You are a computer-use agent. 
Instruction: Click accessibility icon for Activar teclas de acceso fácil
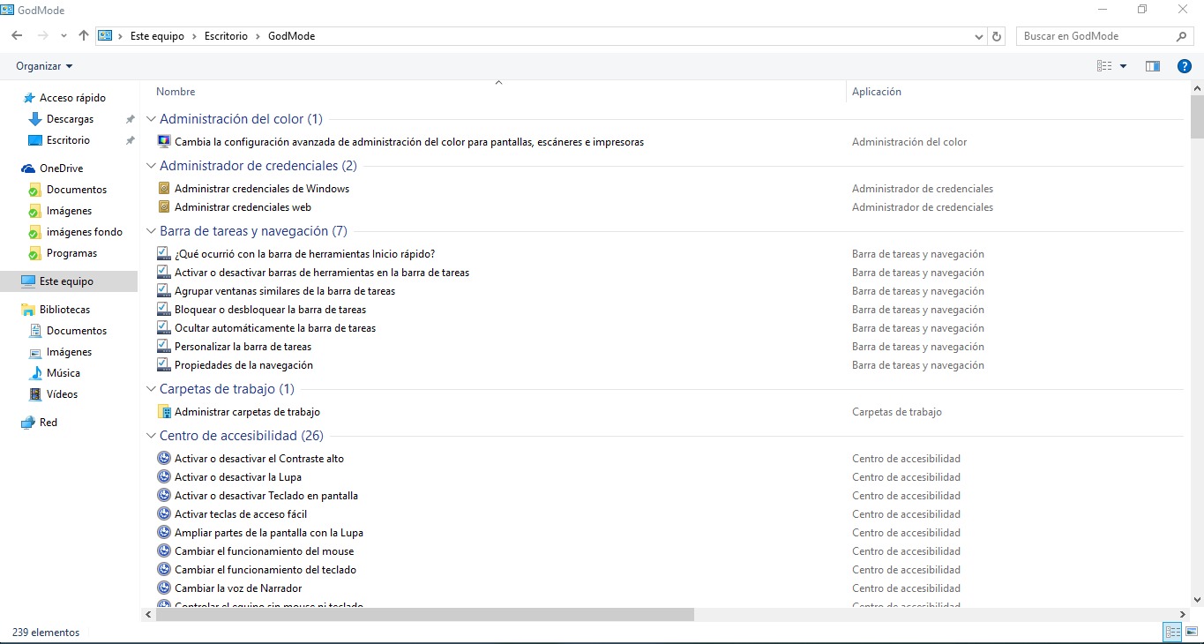pos(163,513)
